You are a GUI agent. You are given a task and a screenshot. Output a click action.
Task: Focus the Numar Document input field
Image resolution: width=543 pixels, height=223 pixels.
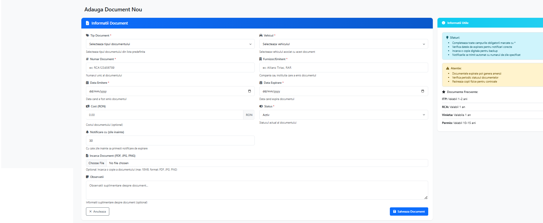[x=170, y=68]
